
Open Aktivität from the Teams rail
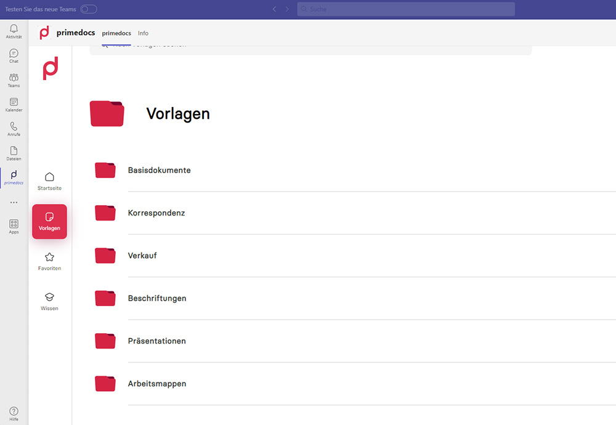pos(13,31)
